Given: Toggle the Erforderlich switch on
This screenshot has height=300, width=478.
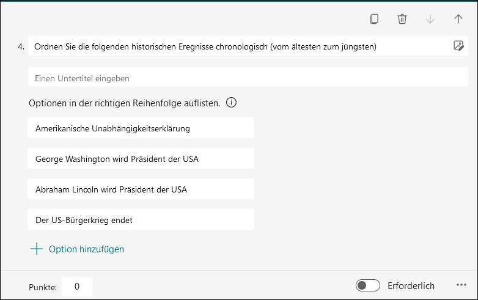Looking at the screenshot, I should 367,285.
